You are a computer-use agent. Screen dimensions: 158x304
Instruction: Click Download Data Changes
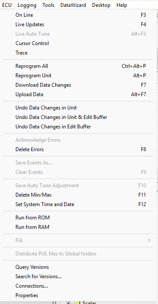coord(78,85)
